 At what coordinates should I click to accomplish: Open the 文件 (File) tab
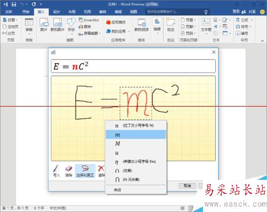point(9,12)
